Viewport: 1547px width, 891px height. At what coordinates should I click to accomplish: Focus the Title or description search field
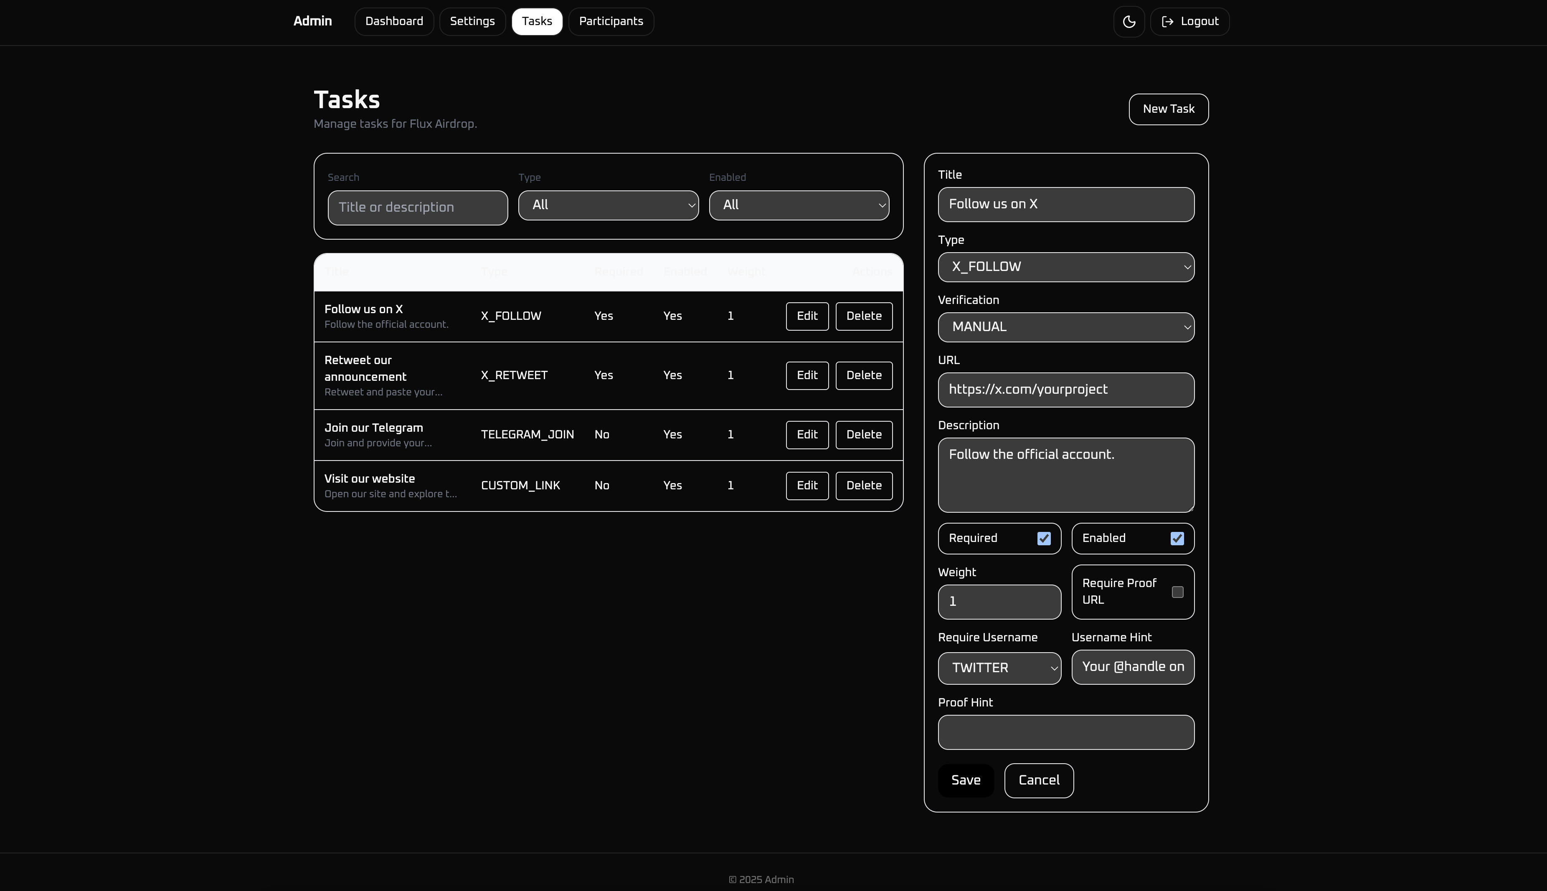pyautogui.click(x=417, y=208)
